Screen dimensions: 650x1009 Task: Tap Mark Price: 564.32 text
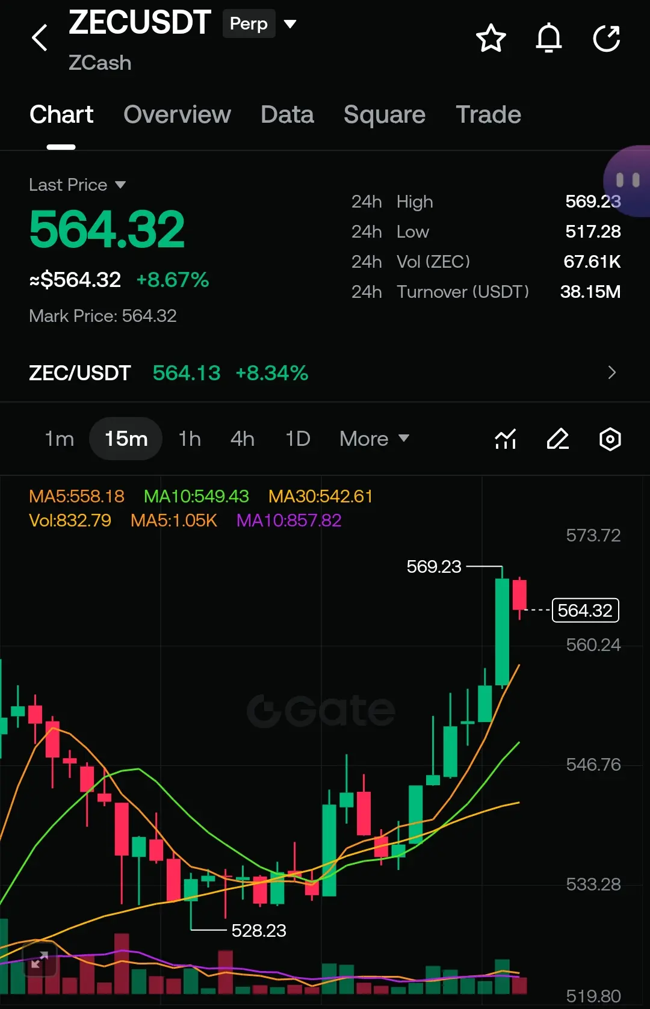(x=103, y=316)
